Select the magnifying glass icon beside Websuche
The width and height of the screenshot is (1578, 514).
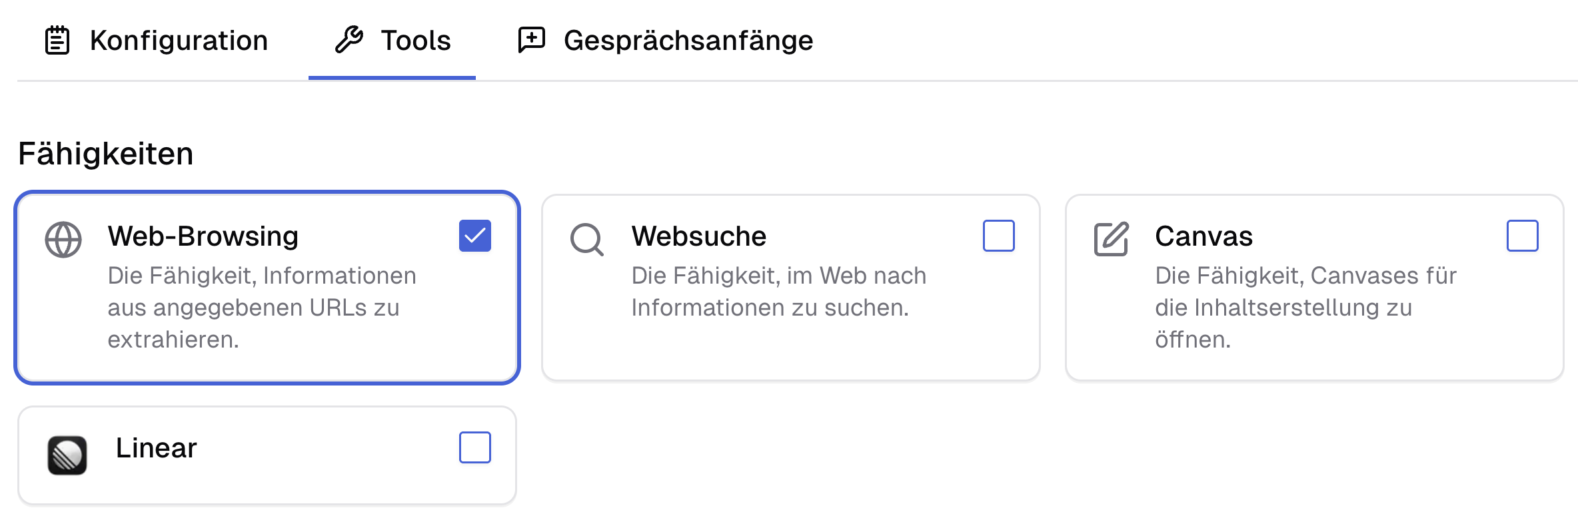click(x=586, y=238)
